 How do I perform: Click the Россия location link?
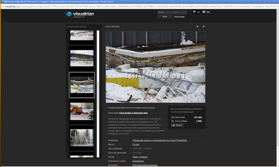(x=136, y=144)
